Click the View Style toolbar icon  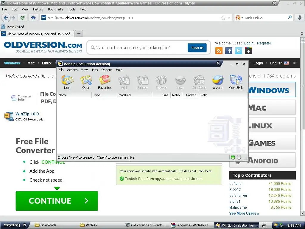pyautogui.click(x=236, y=82)
